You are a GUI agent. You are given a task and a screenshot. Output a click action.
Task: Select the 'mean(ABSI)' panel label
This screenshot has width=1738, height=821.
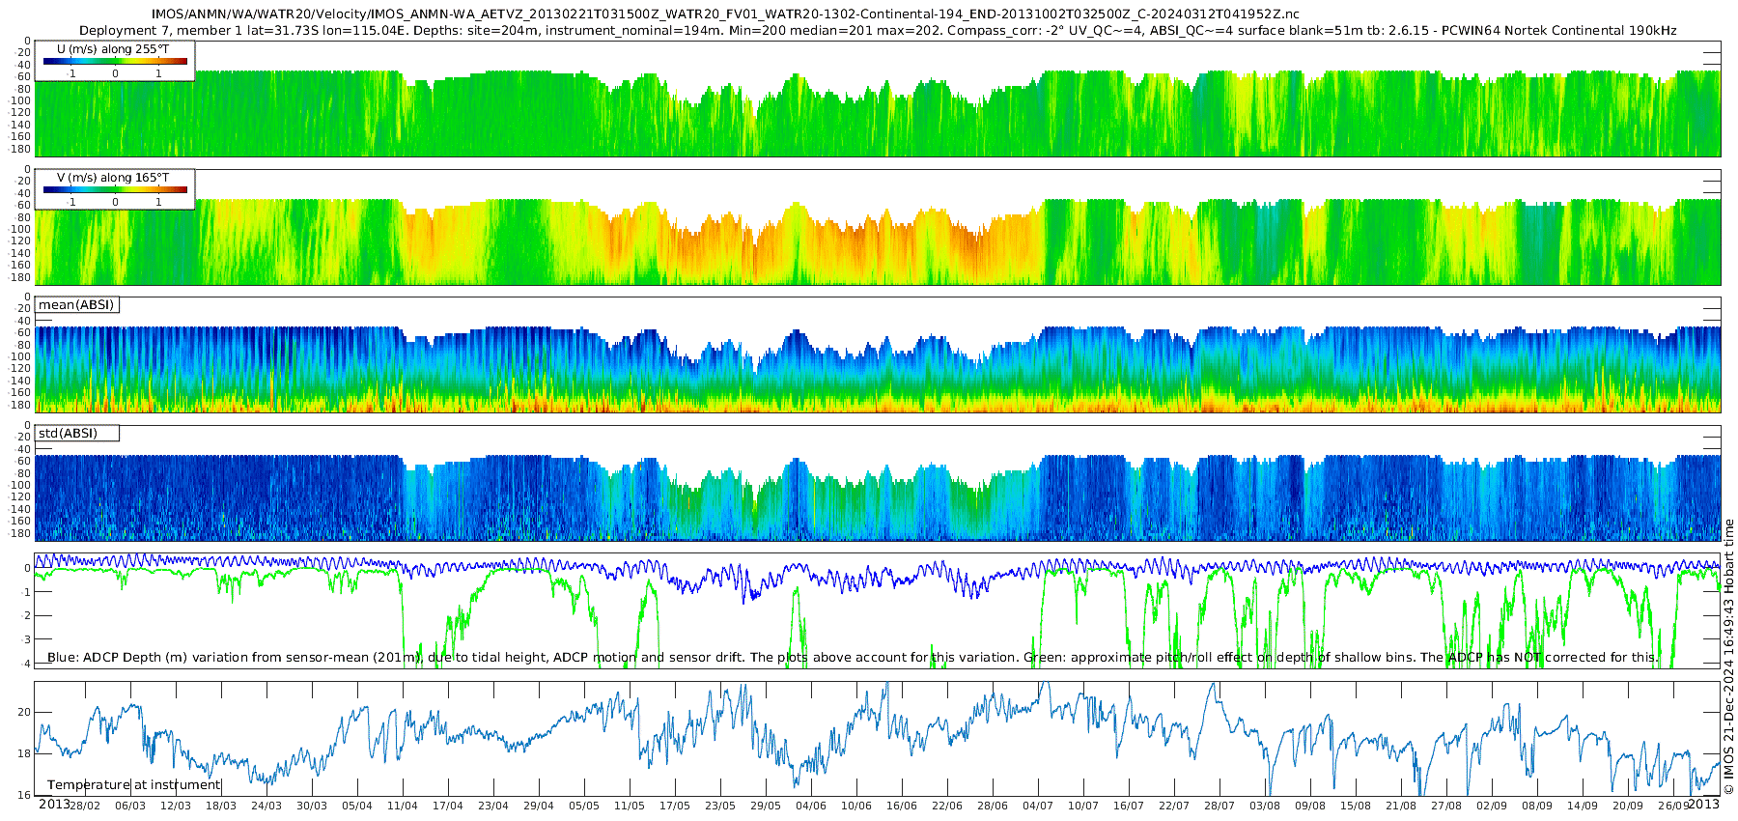pyautogui.click(x=76, y=305)
